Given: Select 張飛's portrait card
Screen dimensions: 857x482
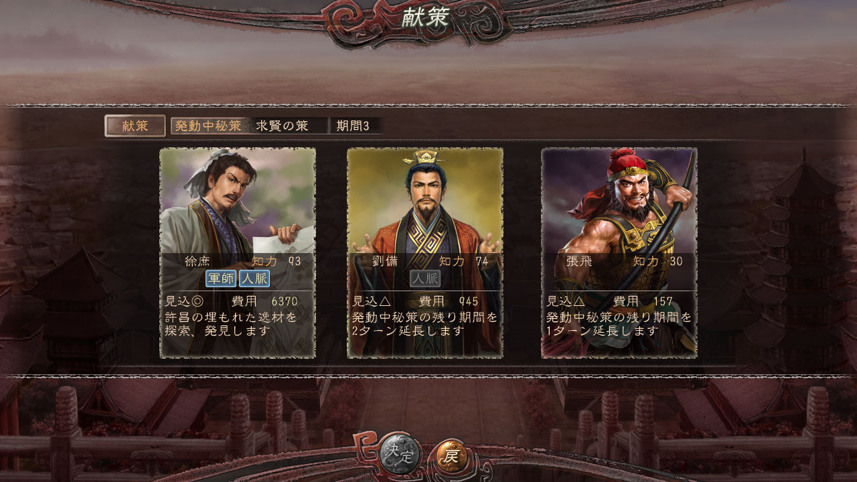Looking at the screenshot, I should click(619, 253).
